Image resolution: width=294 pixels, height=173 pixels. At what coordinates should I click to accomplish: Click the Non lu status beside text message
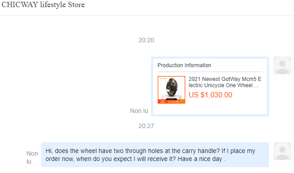(32, 157)
